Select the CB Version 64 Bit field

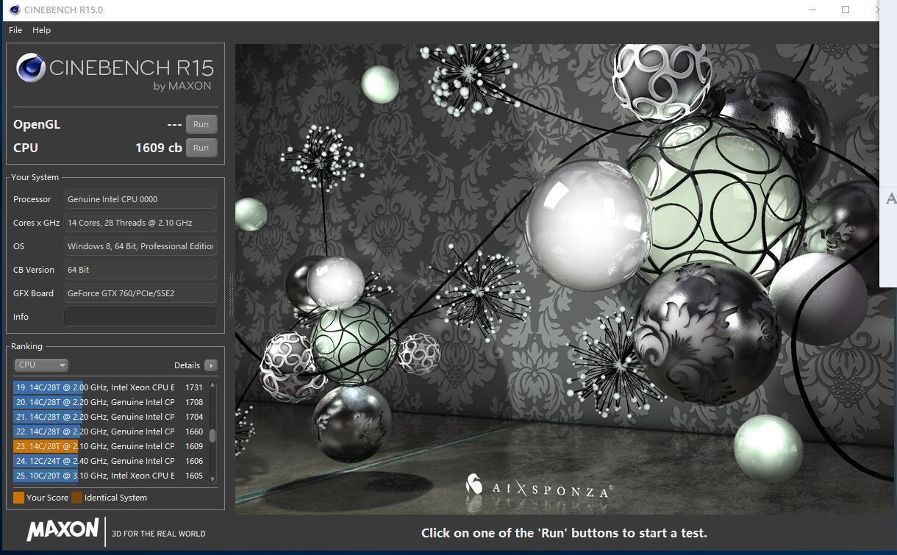140,270
